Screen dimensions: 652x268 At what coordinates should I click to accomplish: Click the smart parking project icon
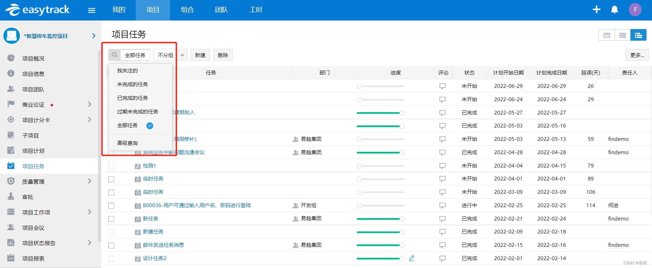tap(12, 36)
